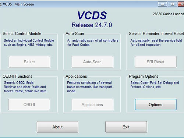
Task: Click the 'Release 24.7.0' version text
Action: 92,25
